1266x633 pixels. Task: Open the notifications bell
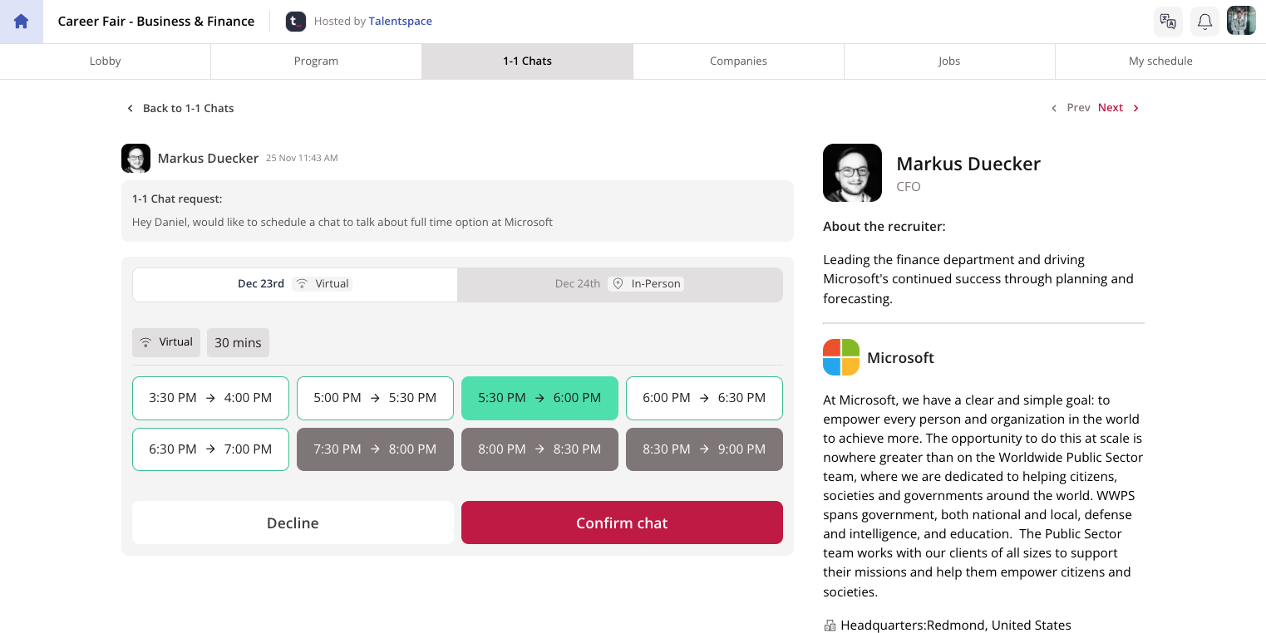[x=1204, y=22]
